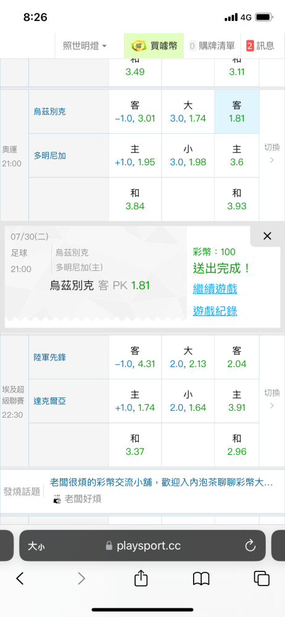Image resolution: width=285 pixels, height=617 pixels.
Task: Close the bet confirmation slip
Action: tap(267, 236)
